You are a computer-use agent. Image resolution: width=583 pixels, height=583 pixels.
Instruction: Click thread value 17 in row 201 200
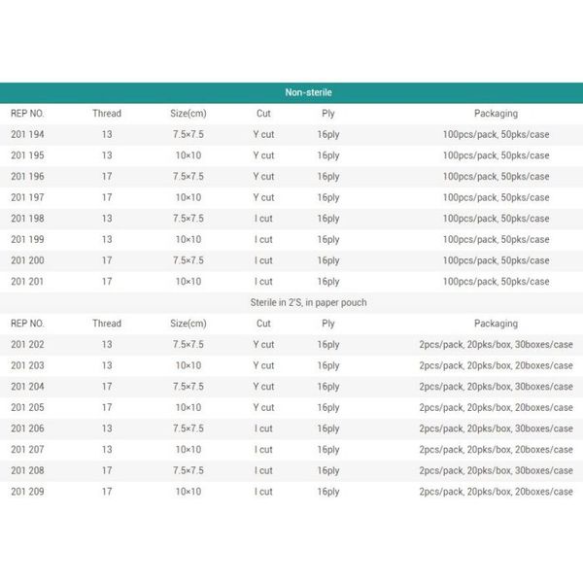(107, 260)
